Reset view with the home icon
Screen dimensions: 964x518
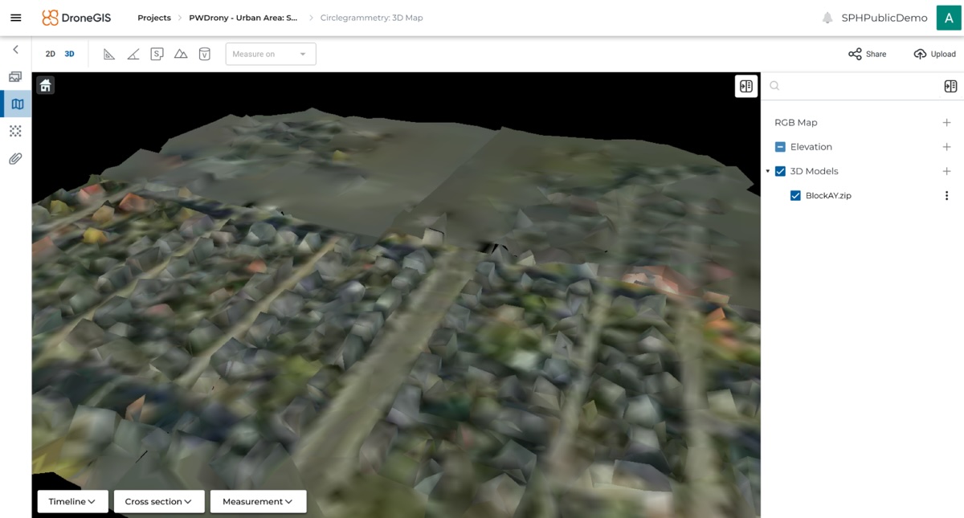coord(46,85)
